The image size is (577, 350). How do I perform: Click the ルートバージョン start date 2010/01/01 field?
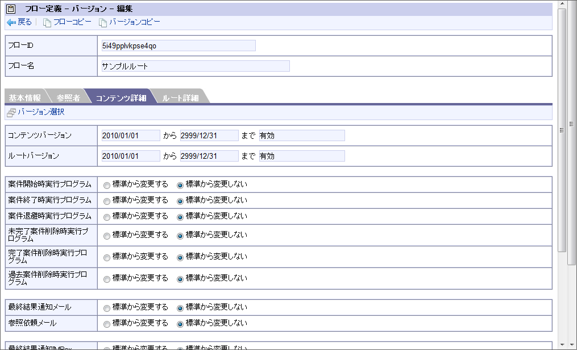131,156
